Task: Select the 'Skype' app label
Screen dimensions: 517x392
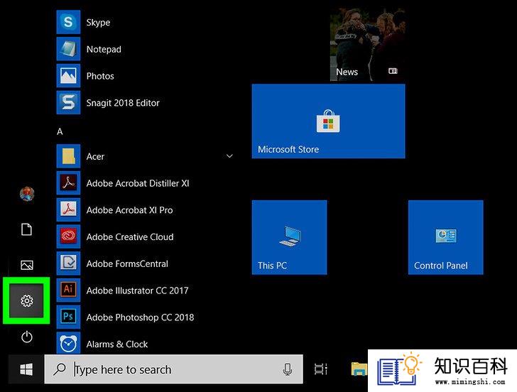Action: (98, 23)
